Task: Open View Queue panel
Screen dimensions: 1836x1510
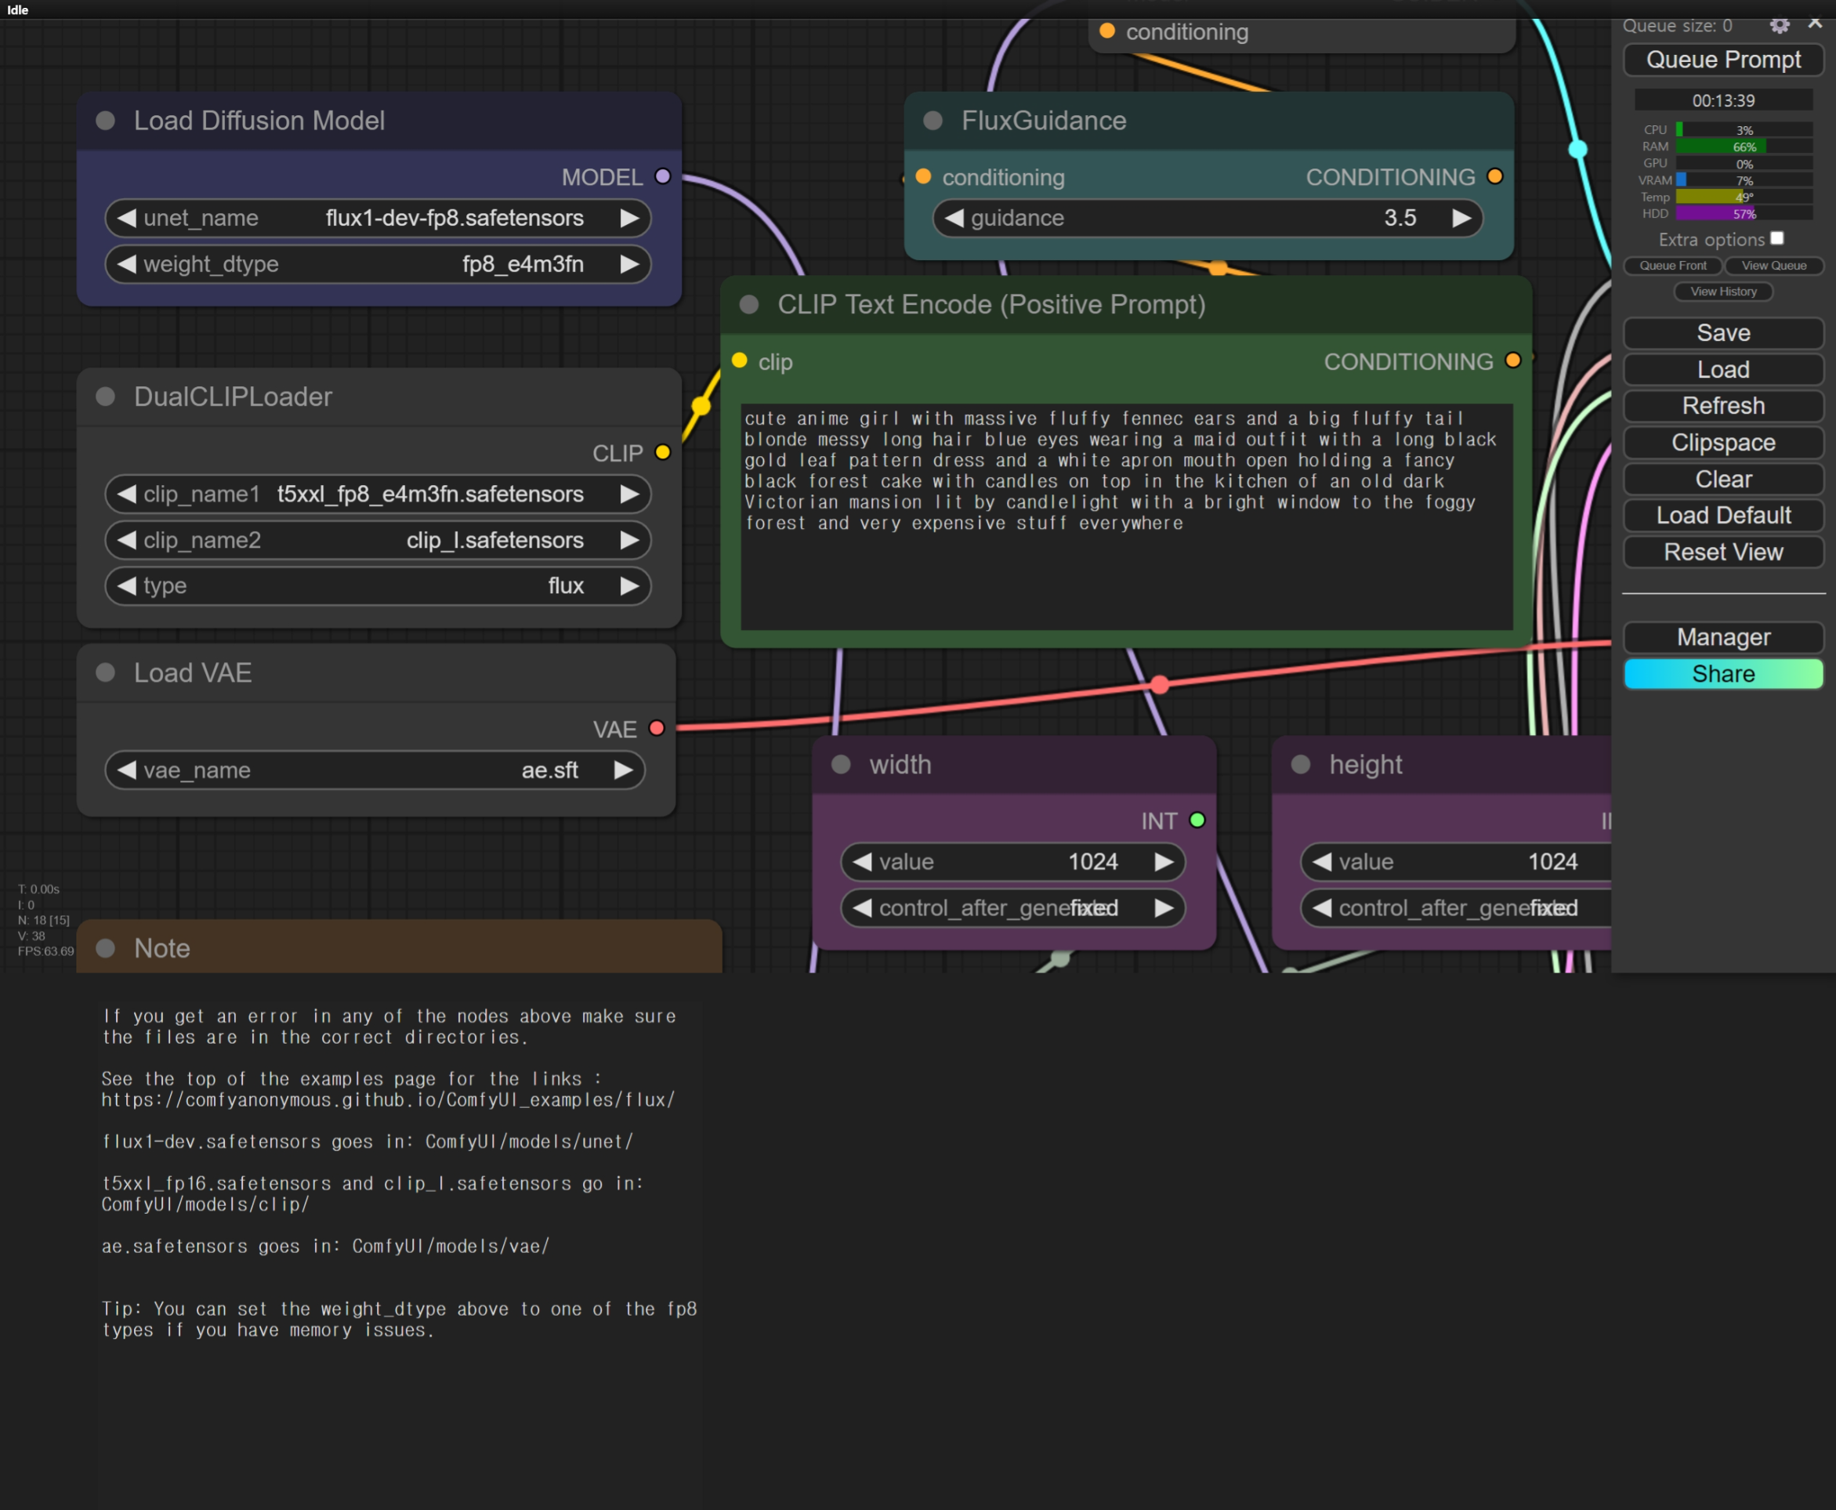Action: click(1773, 266)
